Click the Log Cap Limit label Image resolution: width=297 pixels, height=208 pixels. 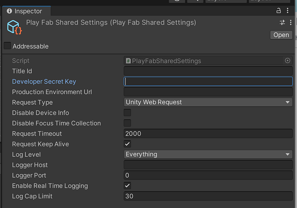tap(32, 196)
